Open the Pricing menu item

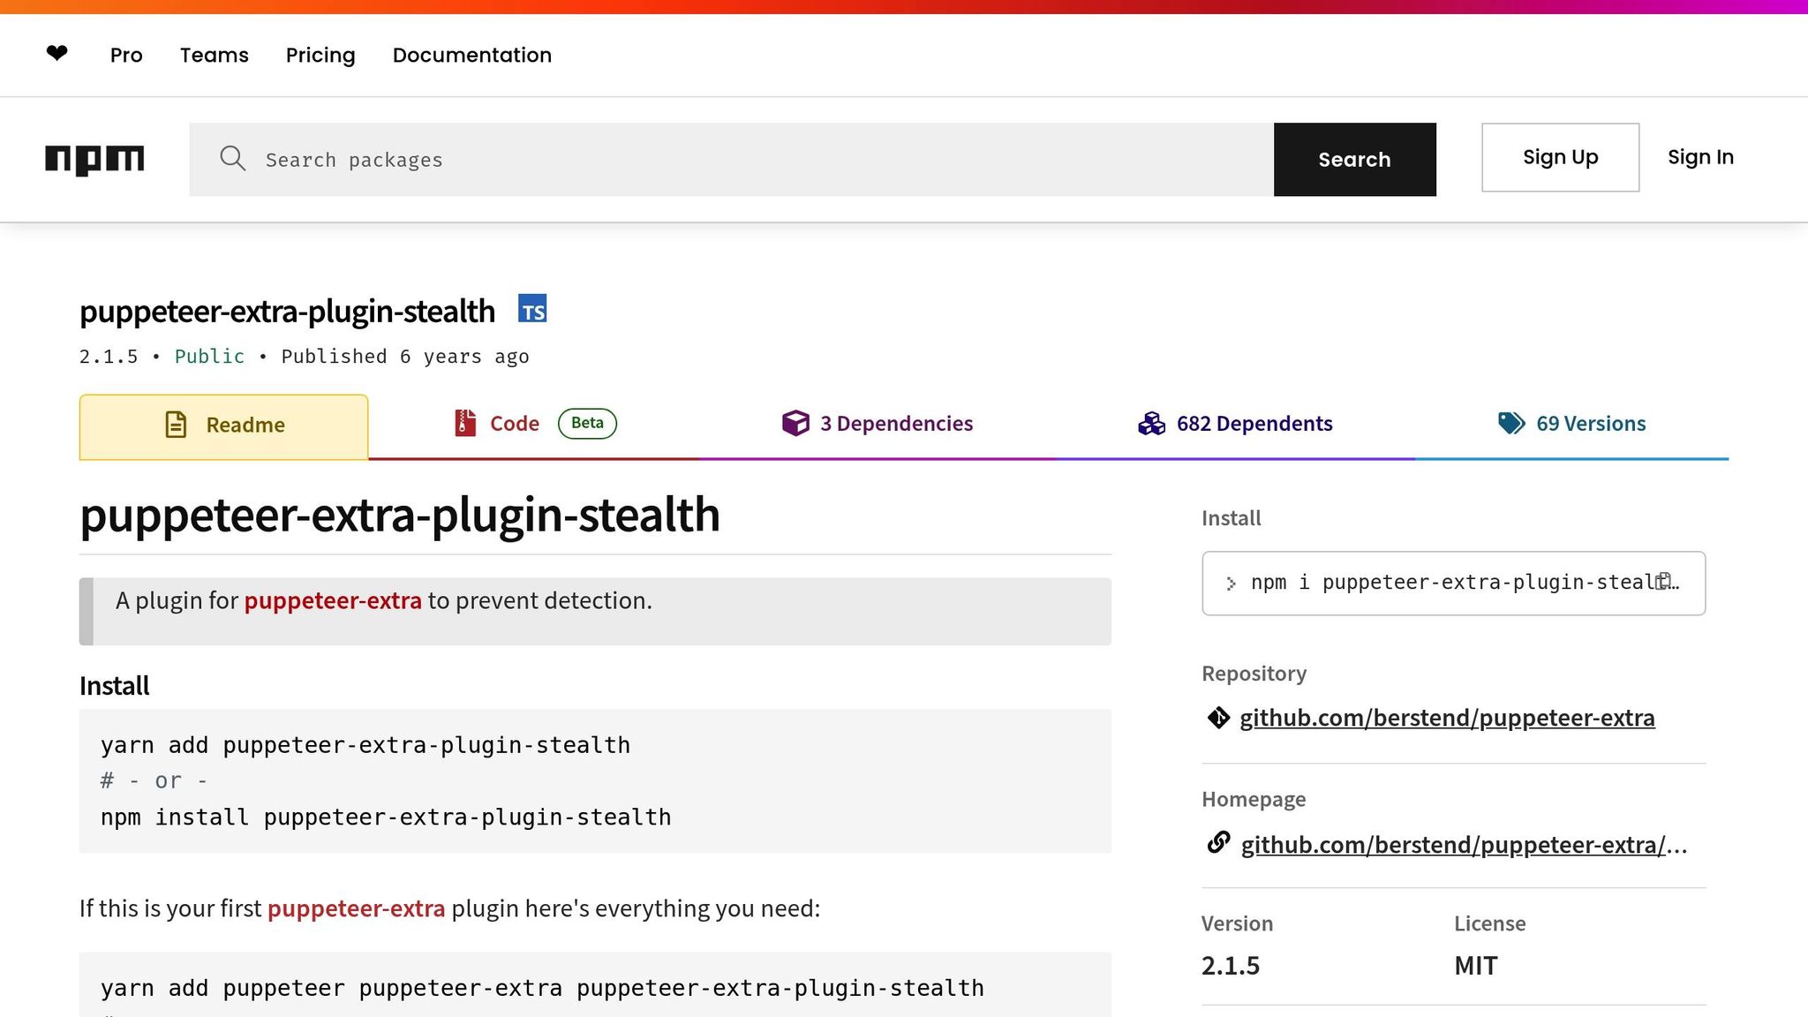pyautogui.click(x=320, y=55)
